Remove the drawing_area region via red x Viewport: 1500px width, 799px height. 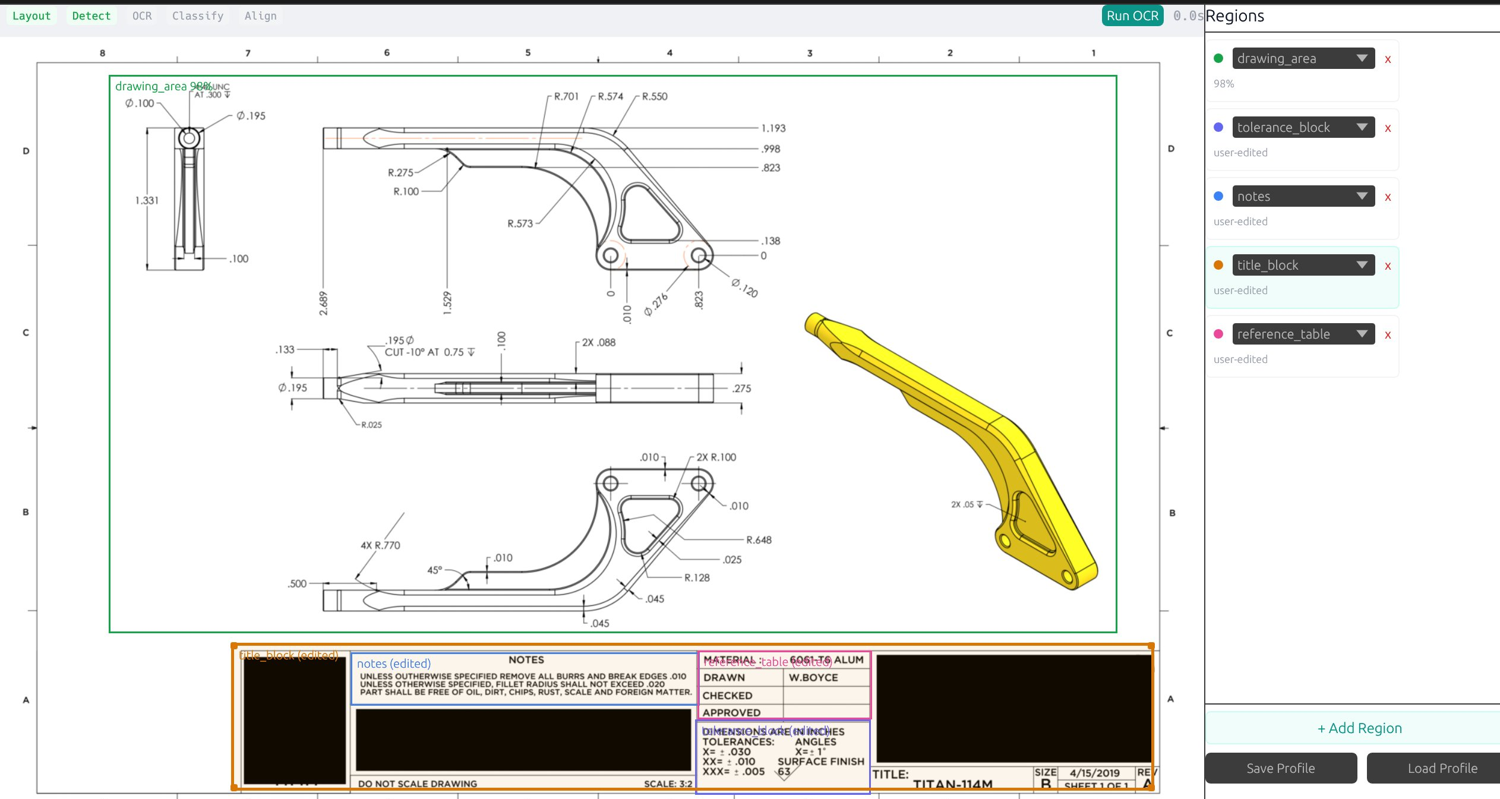(x=1388, y=59)
